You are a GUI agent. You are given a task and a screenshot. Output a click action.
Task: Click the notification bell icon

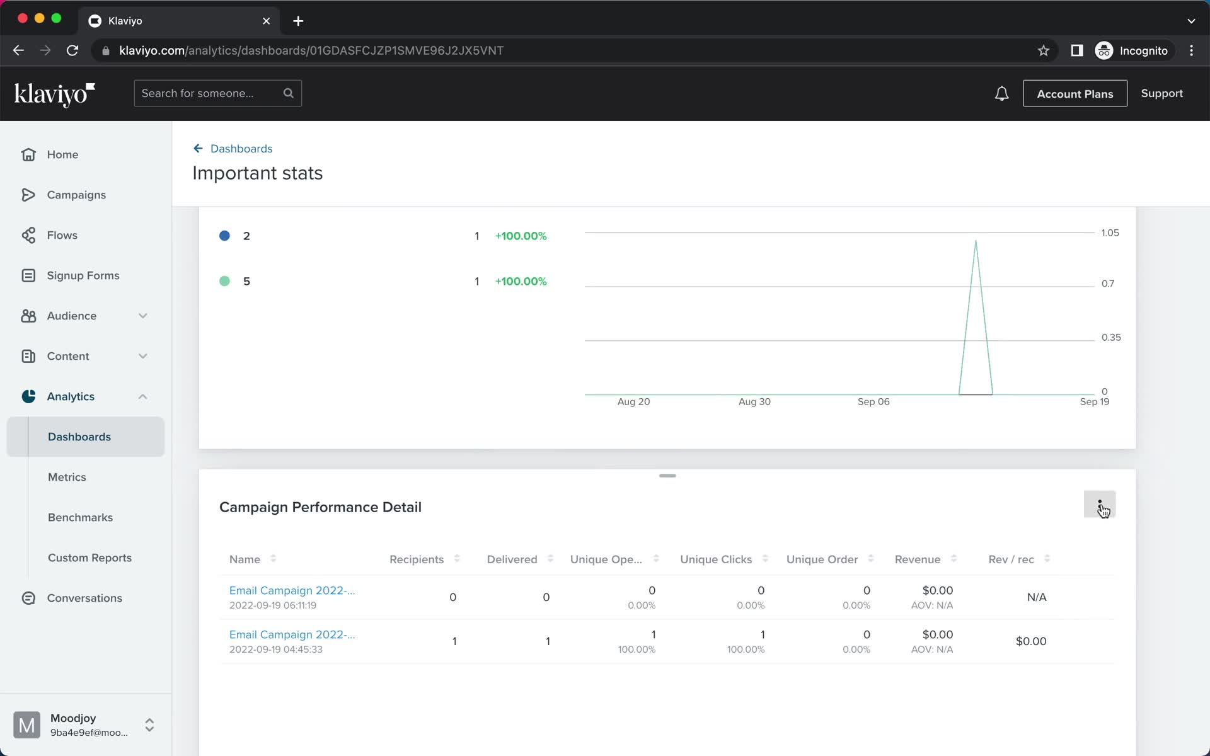[x=1002, y=93]
